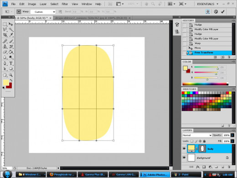Click the foreground color swatch in toolbox
The image size is (237, 178).
(x=6, y=82)
